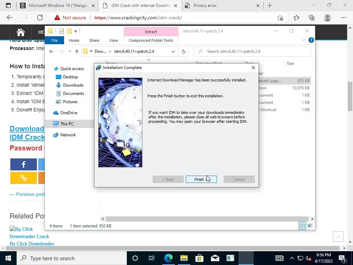Open Desktop in the navigation pane
Image resolution: width=353 pixels, height=265 pixels.
point(67,77)
